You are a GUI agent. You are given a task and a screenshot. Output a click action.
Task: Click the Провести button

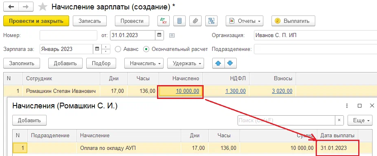coord(132,21)
